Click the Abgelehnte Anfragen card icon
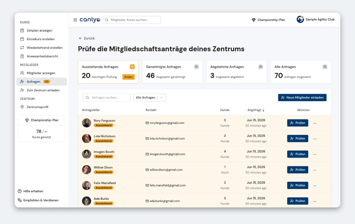Screen dimensions: 355x224 point(261,67)
